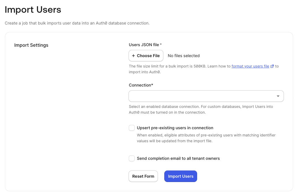Click the Select an enabled database connection hint

click(x=201, y=109)
